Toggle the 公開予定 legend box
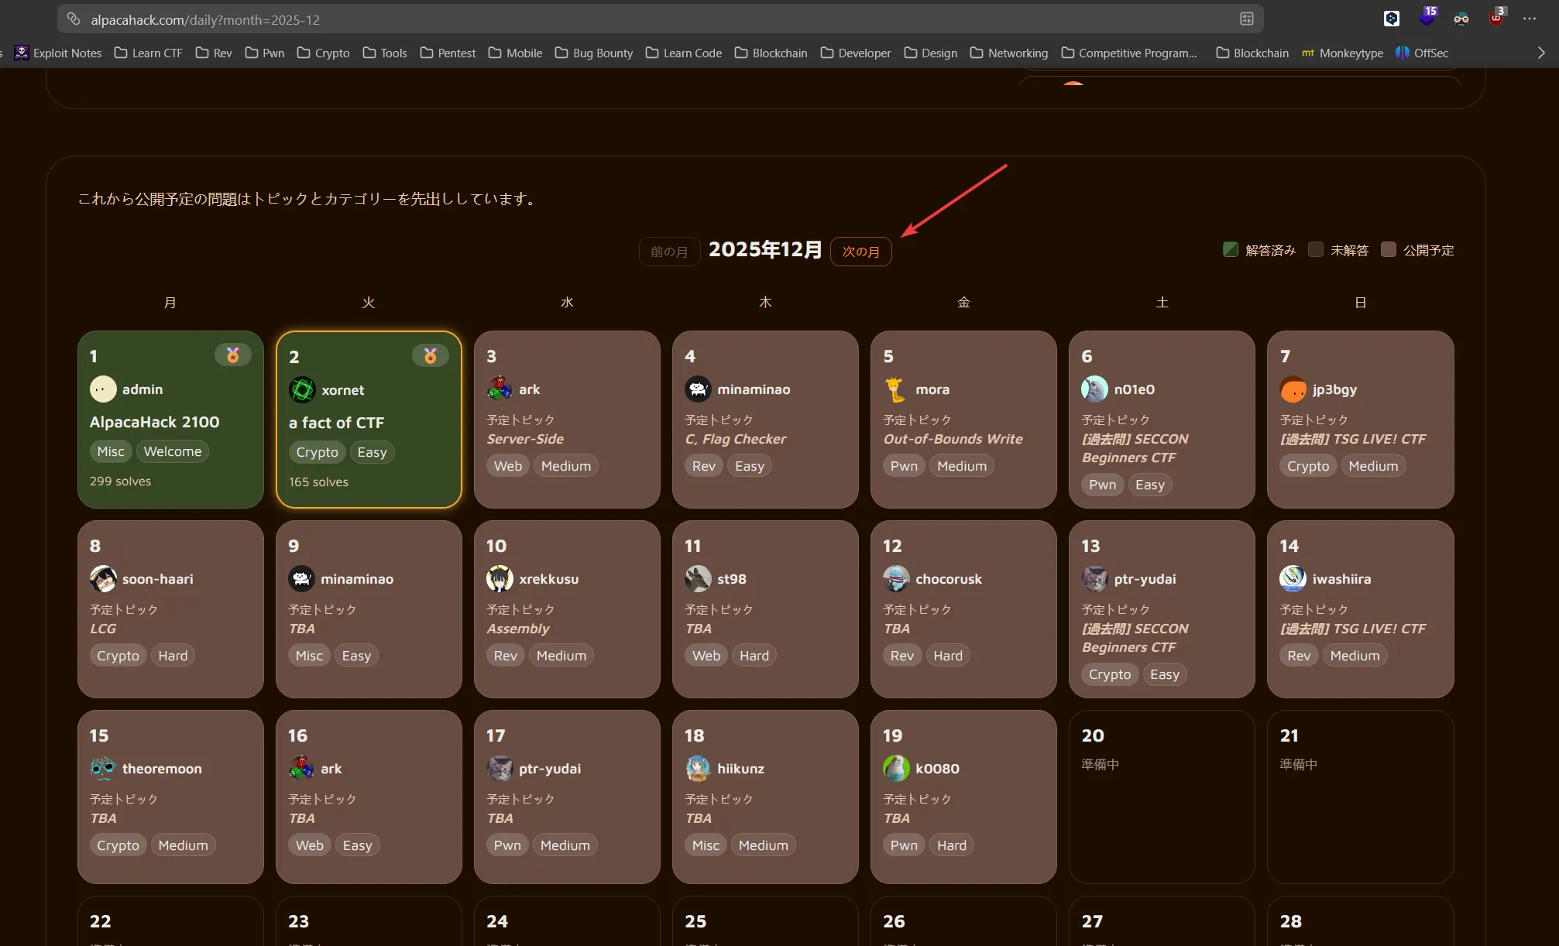The width and height of the screenshot is (1559, 946). (1389, 249)
